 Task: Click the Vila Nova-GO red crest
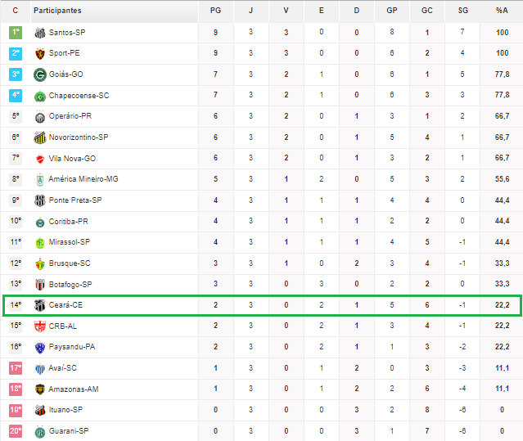coord(39,159)
